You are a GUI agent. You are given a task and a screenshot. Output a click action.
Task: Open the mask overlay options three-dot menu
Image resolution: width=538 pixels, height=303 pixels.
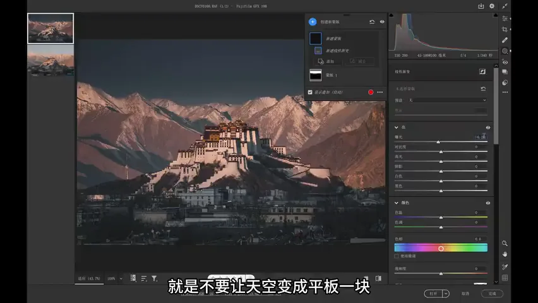tap(380, 92)
